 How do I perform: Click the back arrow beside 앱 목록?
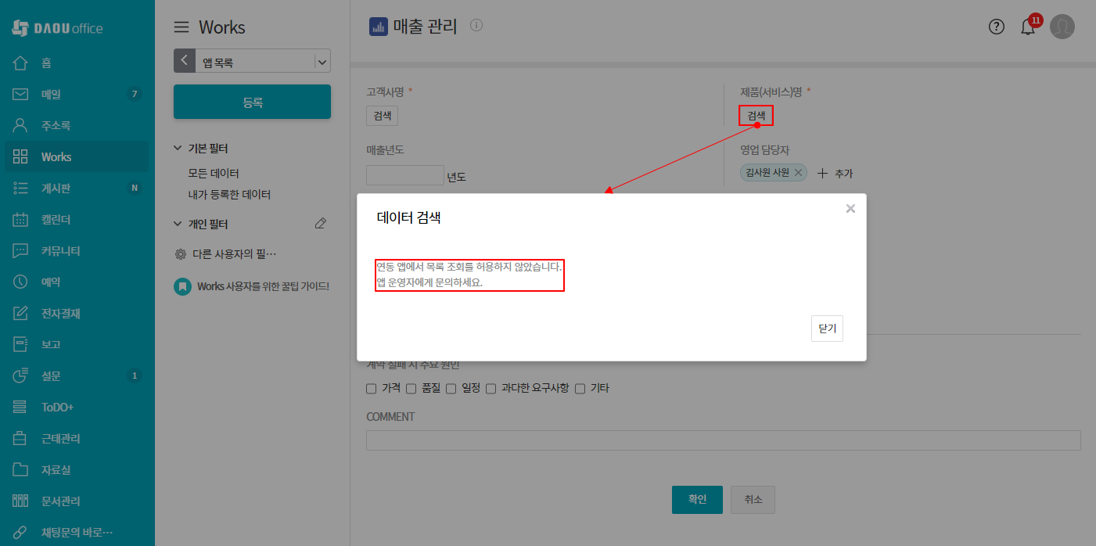click(184, 61)
